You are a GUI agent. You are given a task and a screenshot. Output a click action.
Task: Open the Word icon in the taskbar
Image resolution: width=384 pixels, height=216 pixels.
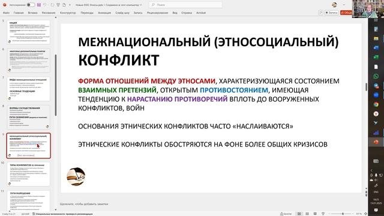(376, 48)
